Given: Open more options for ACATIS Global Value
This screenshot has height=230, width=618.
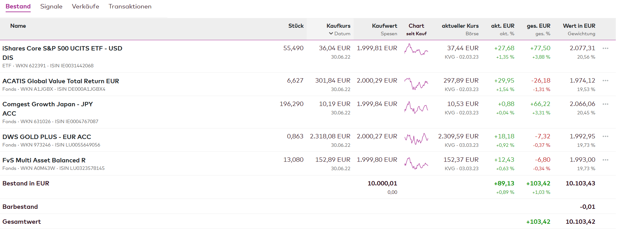Looking at the screenshot, I should click(x=605, y=81).
